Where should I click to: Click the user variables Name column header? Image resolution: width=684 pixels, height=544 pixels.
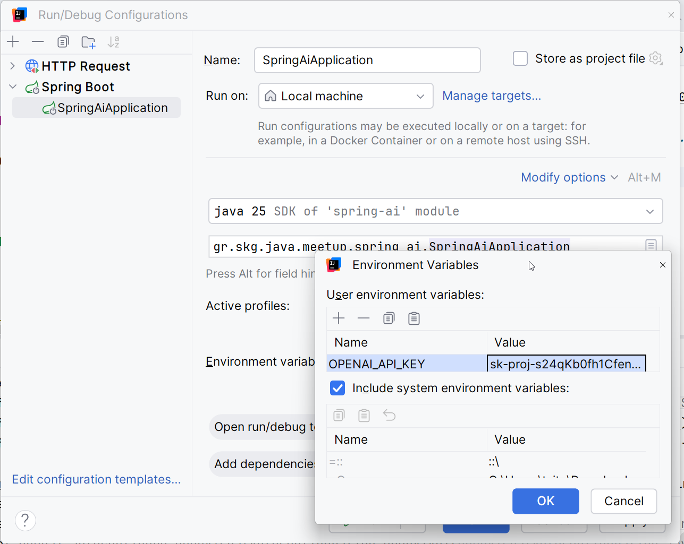(407, 342)
